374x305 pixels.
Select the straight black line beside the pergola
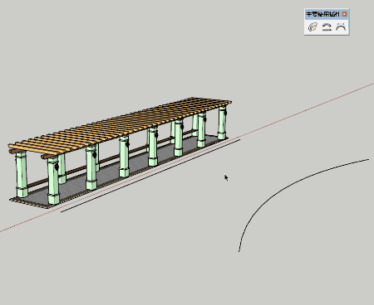[x=150, y=176]
